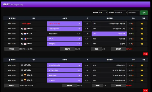Open the match type dropdown
The width and height of the screenshot is (152, 92).
[103, 13]
